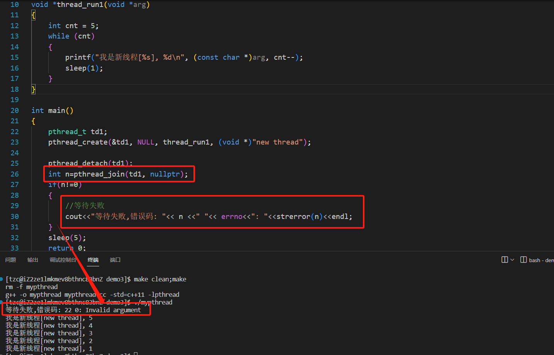Click the 'strerror' function call
Image resolution: width=554 pixels, height=355 pixels.
[293, 217]
